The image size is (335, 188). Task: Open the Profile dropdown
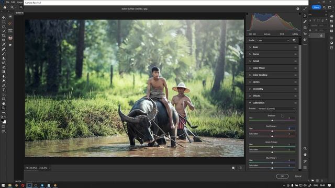(x=273, y=40)
